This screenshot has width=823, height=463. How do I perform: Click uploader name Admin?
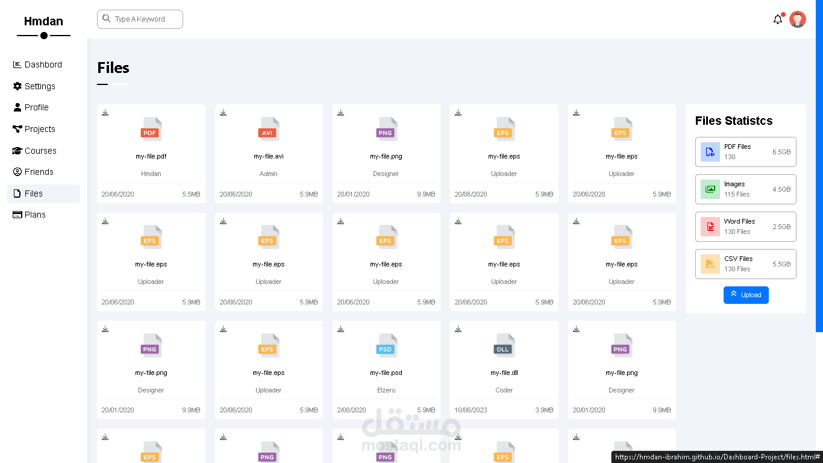tap(269, 174)
